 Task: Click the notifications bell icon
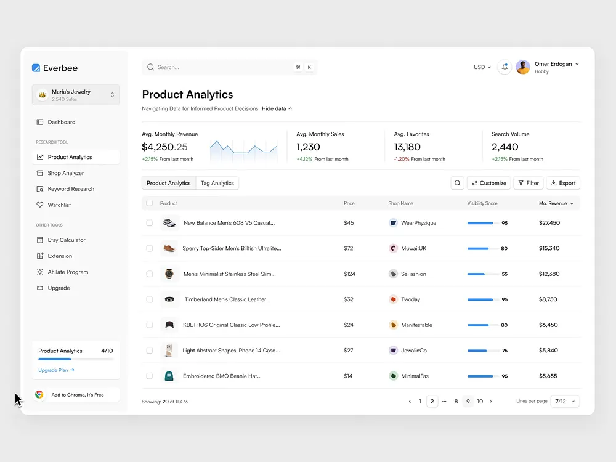pos(504,67)
